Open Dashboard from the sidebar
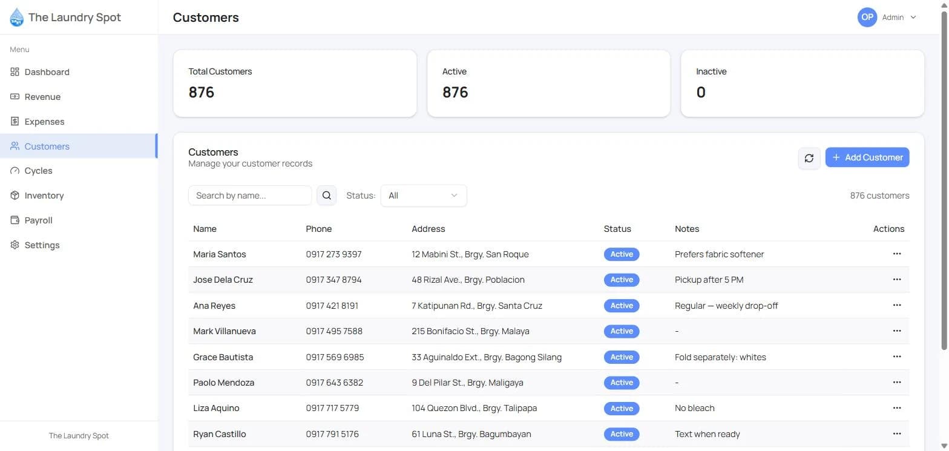 [x=79, y=72]
